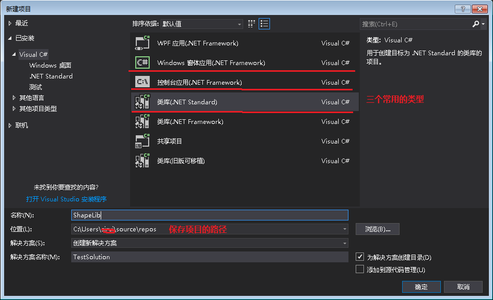
Task: Click the 名称 ShapeLib input field
Action: 210,215
